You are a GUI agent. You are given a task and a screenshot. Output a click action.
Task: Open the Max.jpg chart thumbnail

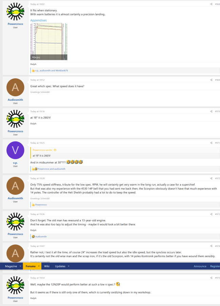49,41
